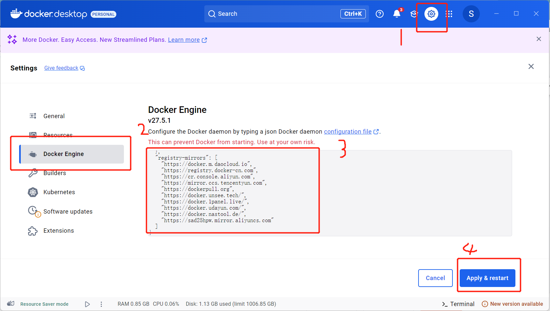The image size is (550, 311).
Task: Dismiss the promo banner
Action: click(539, 39)
